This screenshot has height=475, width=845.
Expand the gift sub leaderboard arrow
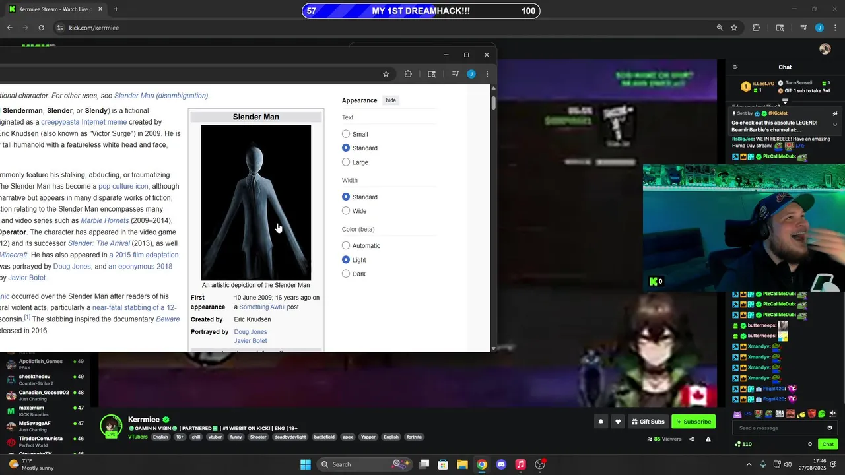click(x=785, y=101)
